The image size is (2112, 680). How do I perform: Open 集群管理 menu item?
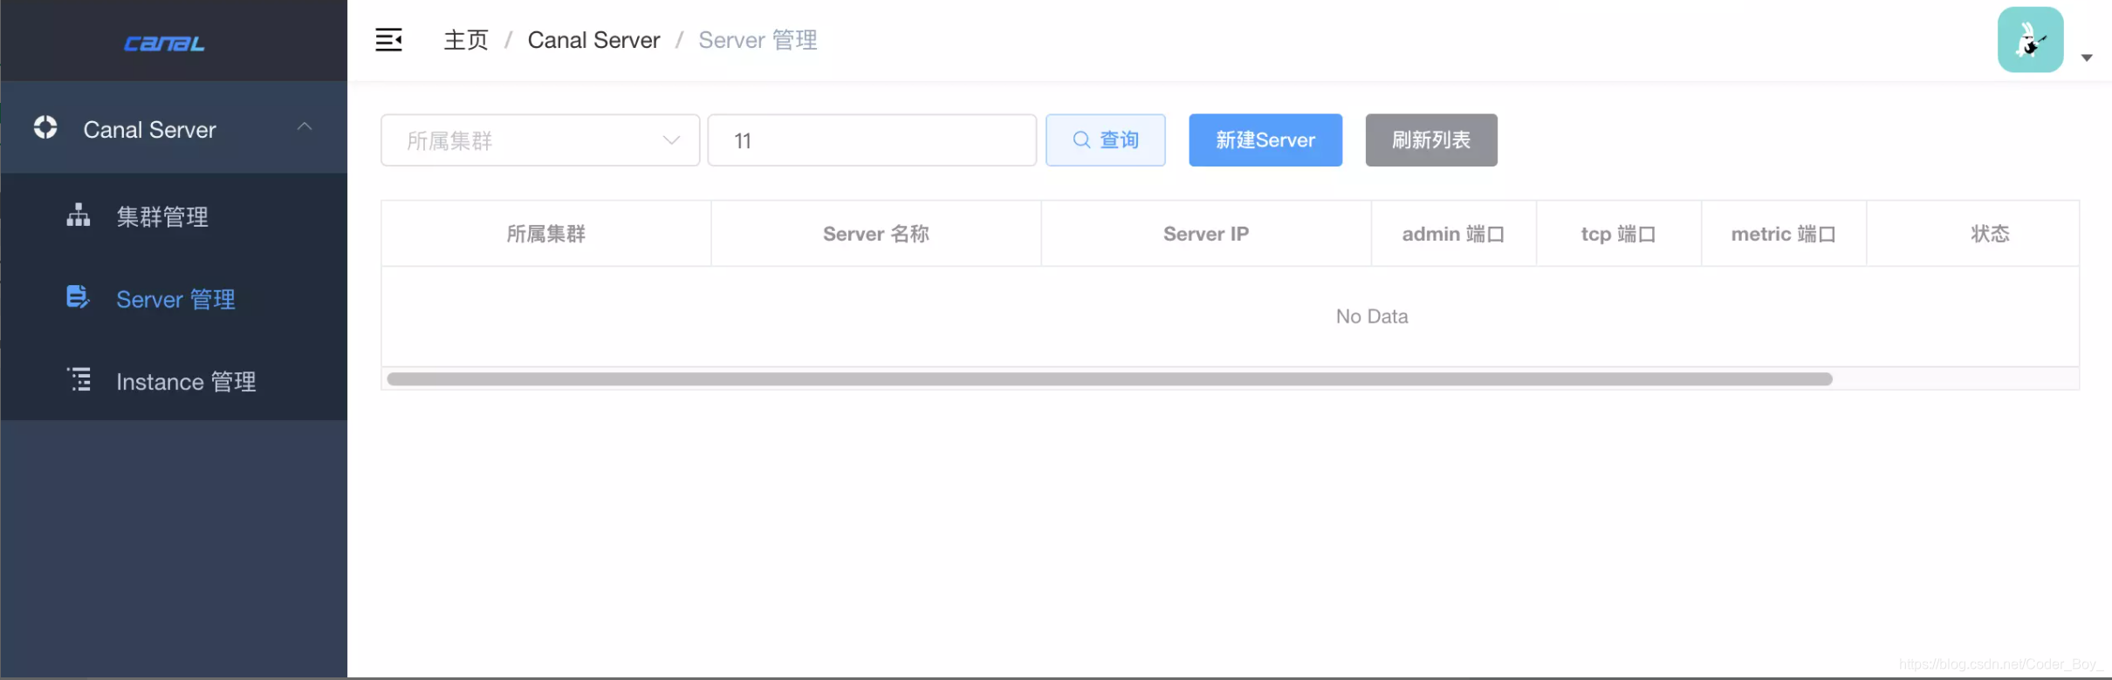174,215
